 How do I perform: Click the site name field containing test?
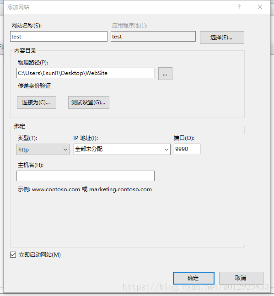(59, 37)
